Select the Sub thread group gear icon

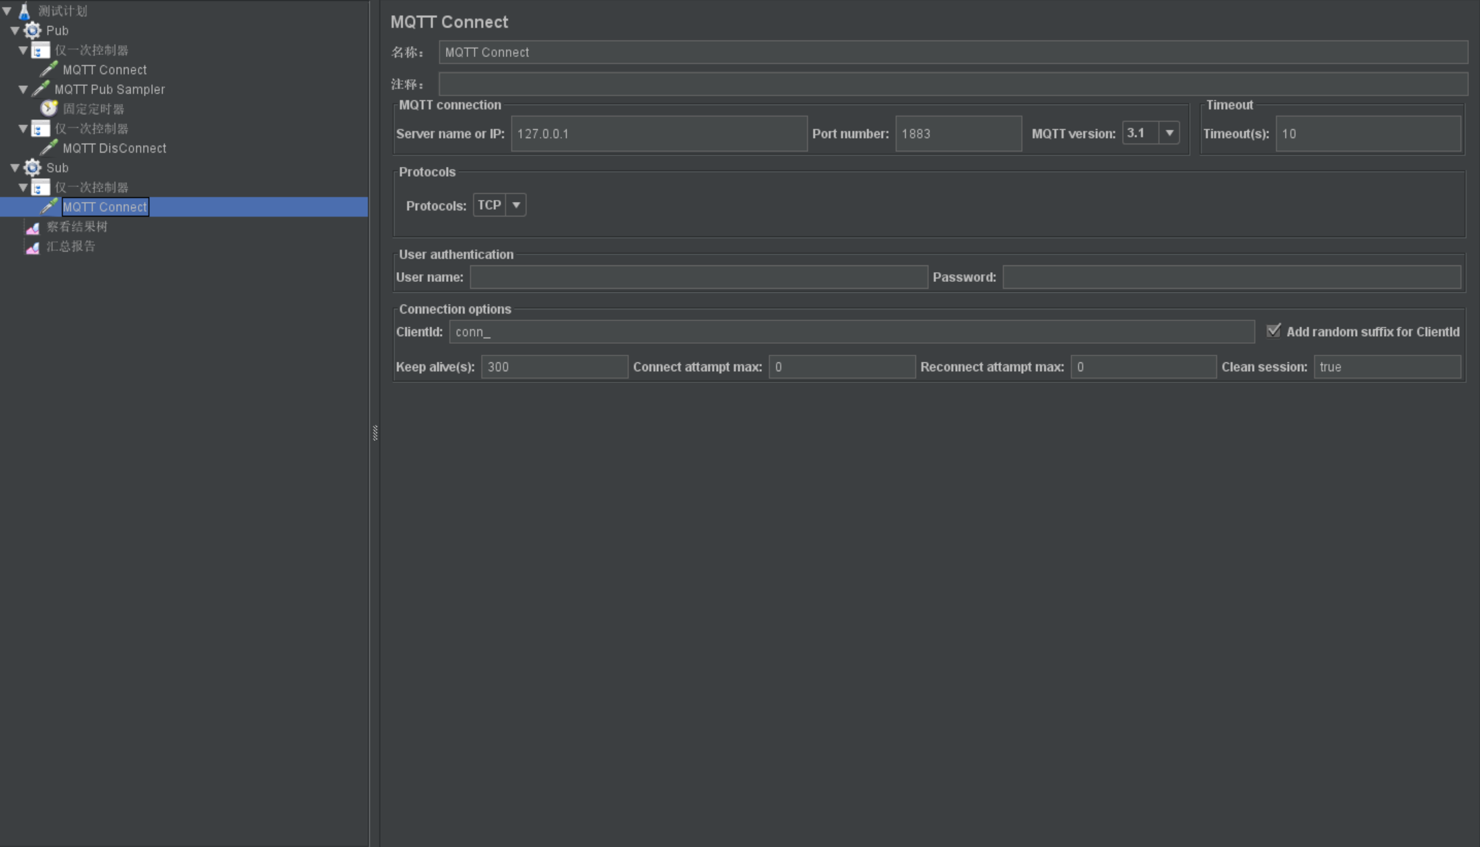[x=32, y=168]
